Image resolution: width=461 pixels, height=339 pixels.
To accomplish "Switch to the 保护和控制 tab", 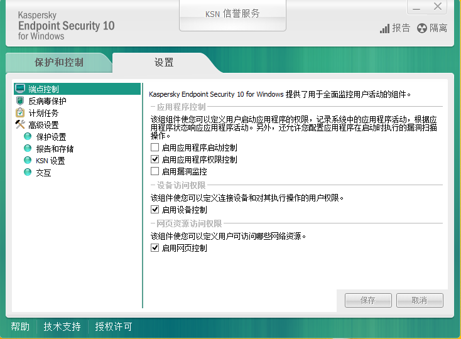I will [59, 63].
